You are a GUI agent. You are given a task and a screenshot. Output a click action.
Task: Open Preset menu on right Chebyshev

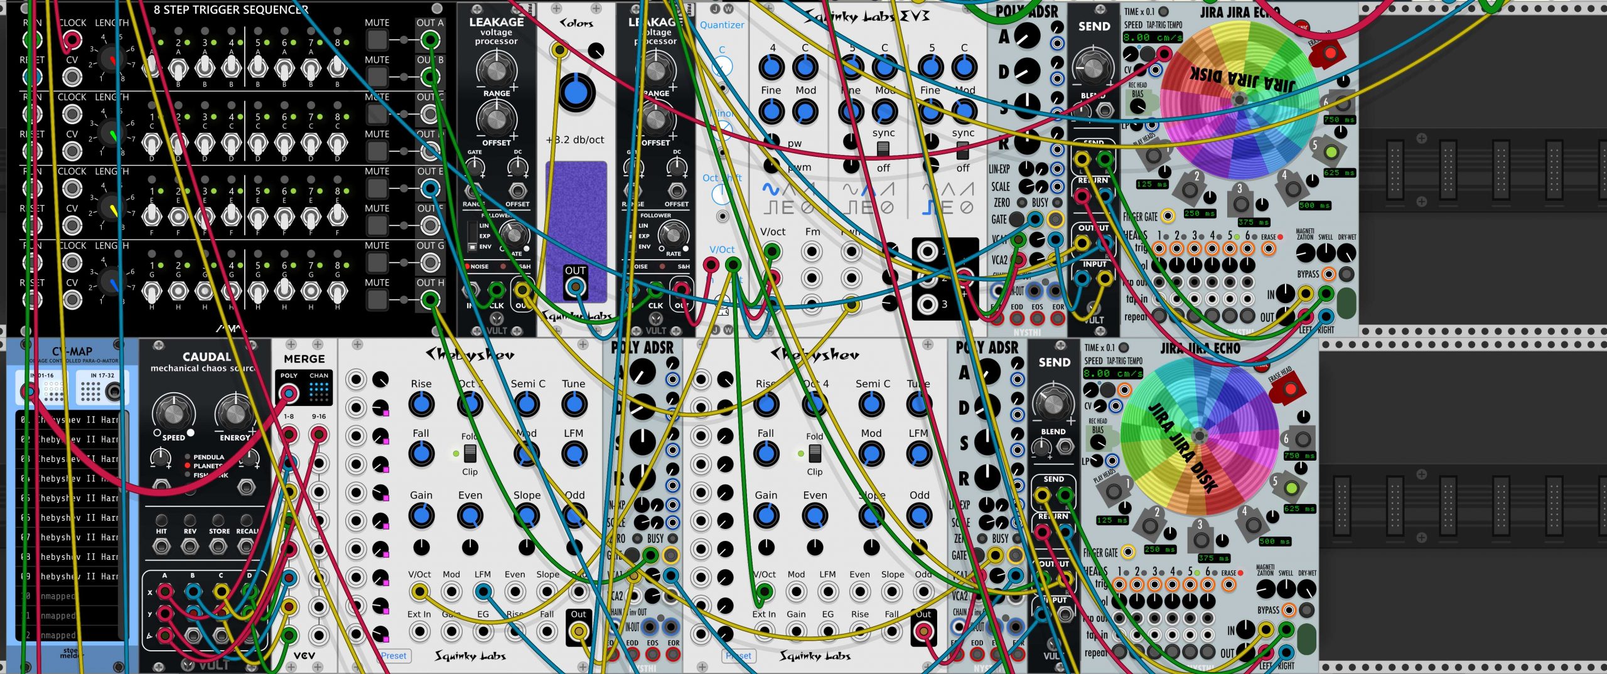coord(739,656)
